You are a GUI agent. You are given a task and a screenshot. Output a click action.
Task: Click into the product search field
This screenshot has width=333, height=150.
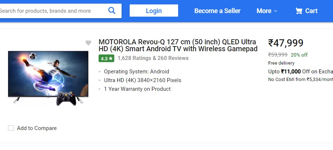(x=51, y=11)
